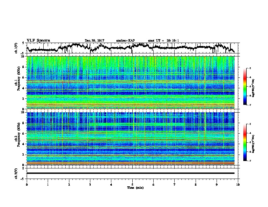
Task: Click inside the ch.1 spectrogram panel
Action: (131, 83)
